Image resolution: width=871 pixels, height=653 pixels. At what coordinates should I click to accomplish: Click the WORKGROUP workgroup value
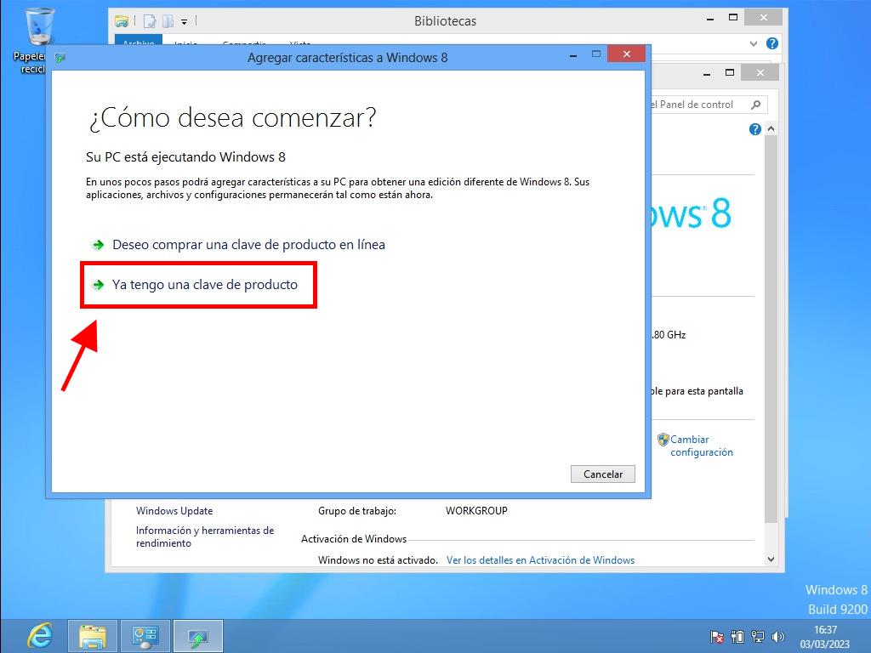(x=476, y=511)
